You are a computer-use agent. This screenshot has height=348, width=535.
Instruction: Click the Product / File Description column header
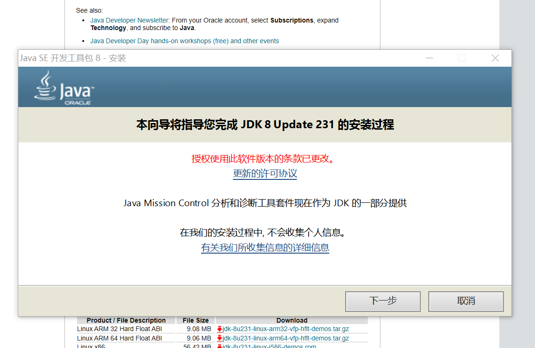[x=126, y=320]
